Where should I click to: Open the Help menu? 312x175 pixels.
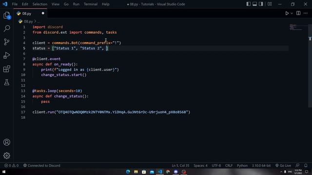click(x=105, y=4)
